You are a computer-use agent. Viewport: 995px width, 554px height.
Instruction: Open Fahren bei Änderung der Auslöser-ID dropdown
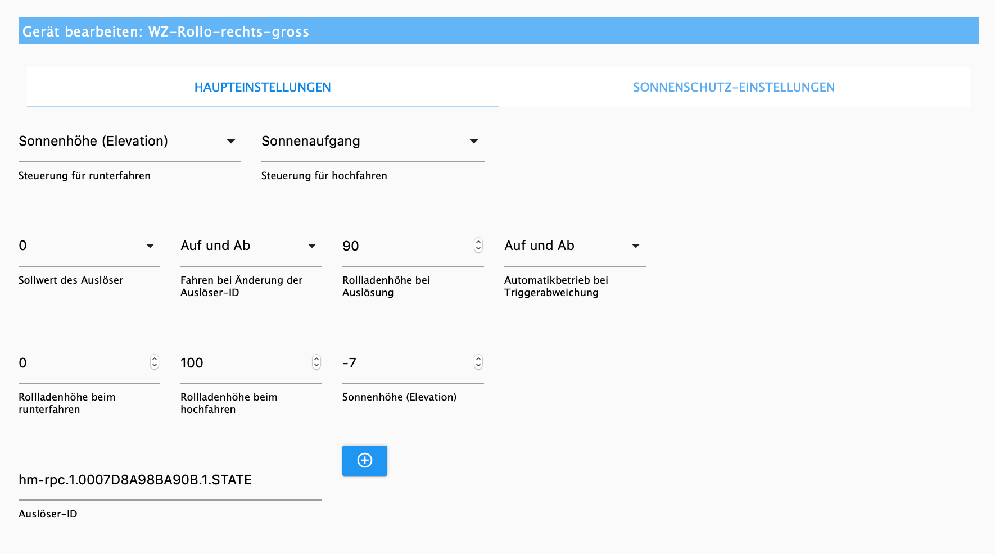[x=251, y=246]
